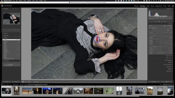
Task: Switch to the Slideshow module
Action: [159, 6]
